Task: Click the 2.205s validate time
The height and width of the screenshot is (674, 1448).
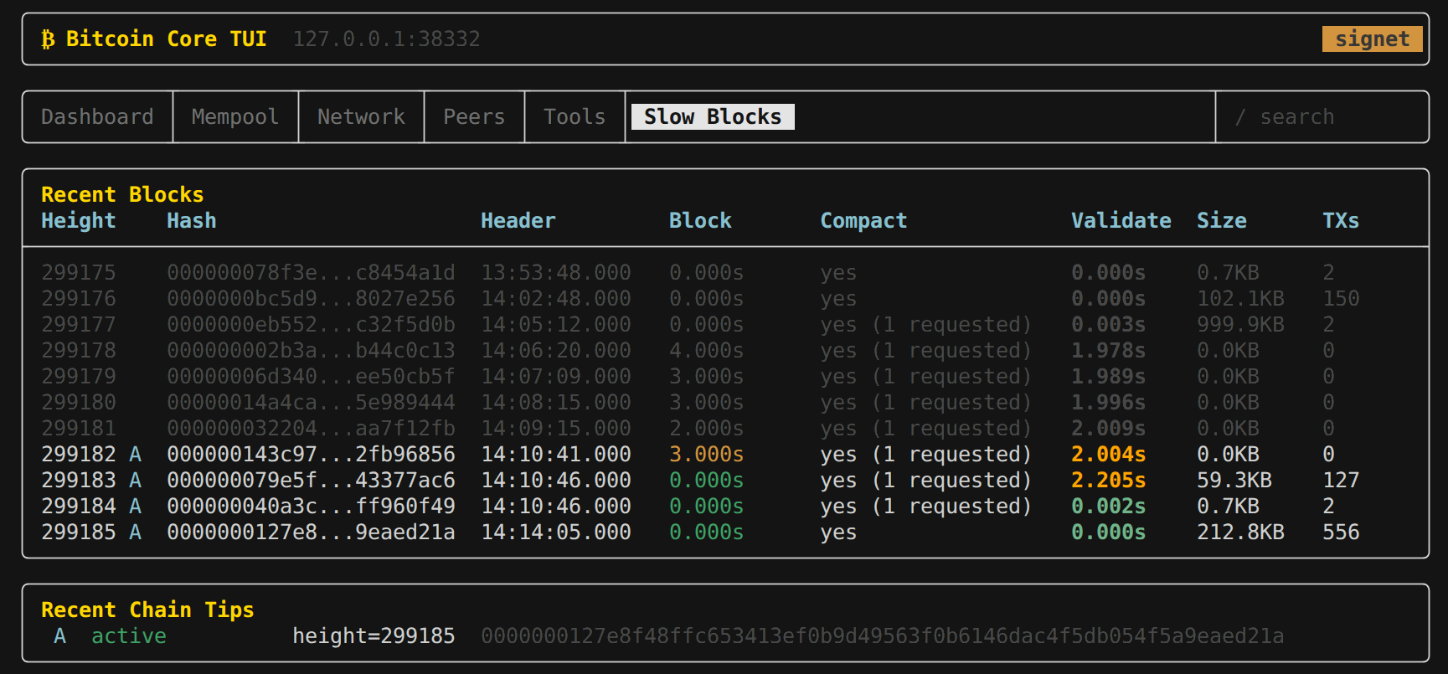Action: (1108, 481)
